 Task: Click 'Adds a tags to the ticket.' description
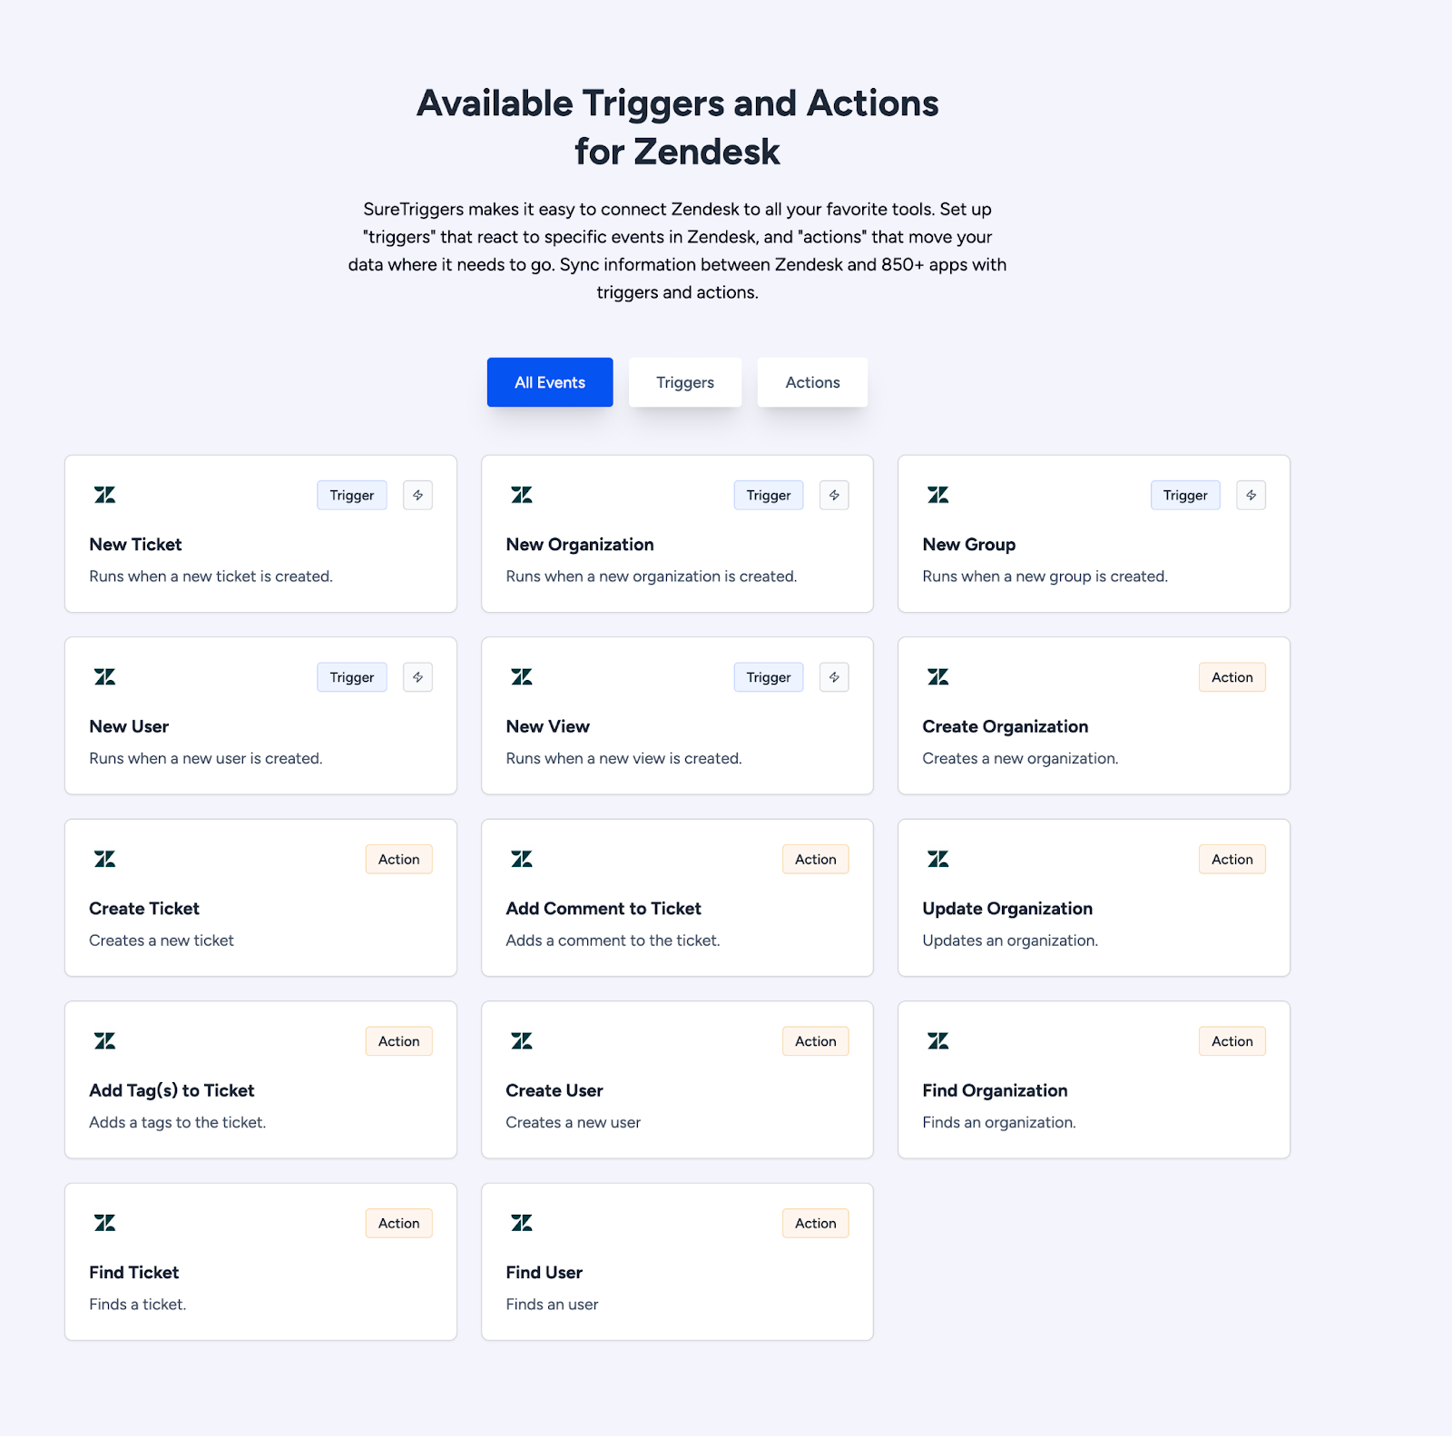177,1123
